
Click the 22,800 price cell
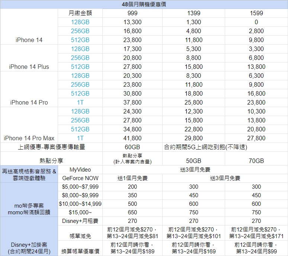tap(193, 129)
